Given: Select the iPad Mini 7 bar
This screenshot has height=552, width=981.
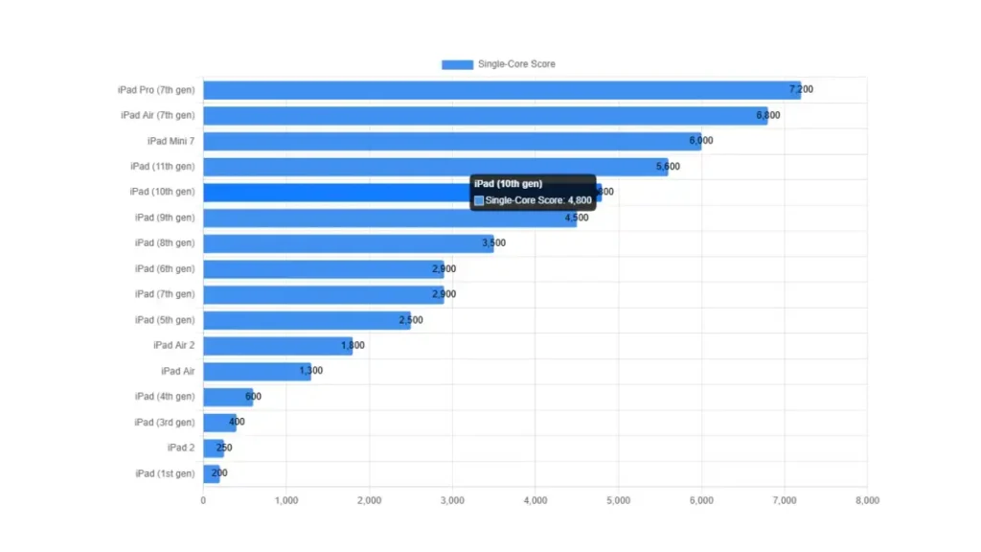Looking at the screenshot, I should click(452, 142).
